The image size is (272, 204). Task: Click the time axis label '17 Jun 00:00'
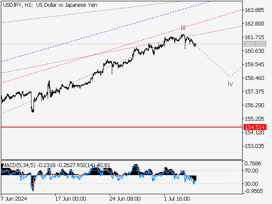tap(71, 198)
